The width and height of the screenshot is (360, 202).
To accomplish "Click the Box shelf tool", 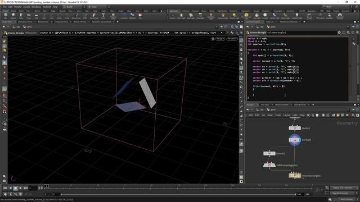I will (6, 16).
